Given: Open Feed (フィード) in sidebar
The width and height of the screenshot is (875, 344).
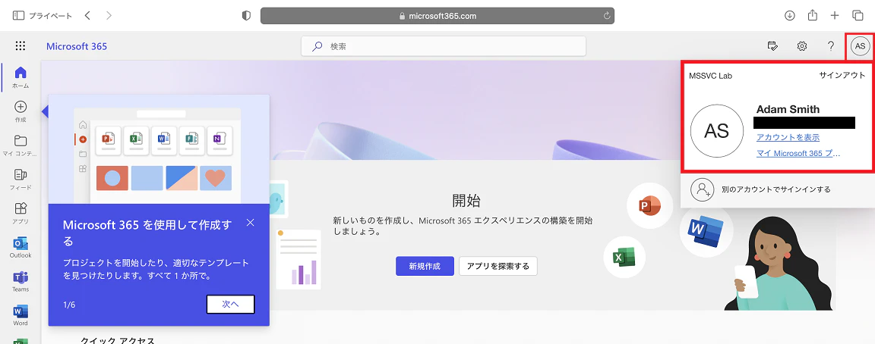Looking at the screenshot, I should coord(20,179).
